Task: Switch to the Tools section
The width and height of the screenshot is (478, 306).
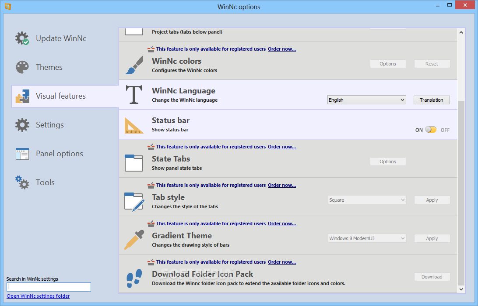Action: click(65, 182)
